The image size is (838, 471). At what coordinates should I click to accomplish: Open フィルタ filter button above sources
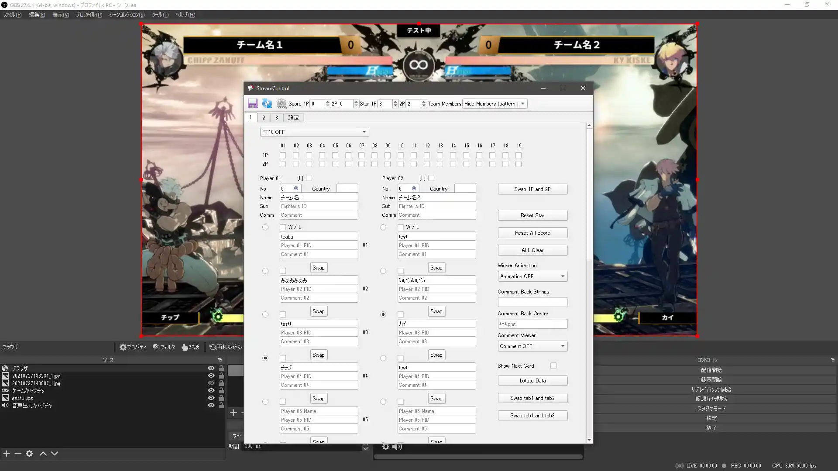(x=164, y=347)
